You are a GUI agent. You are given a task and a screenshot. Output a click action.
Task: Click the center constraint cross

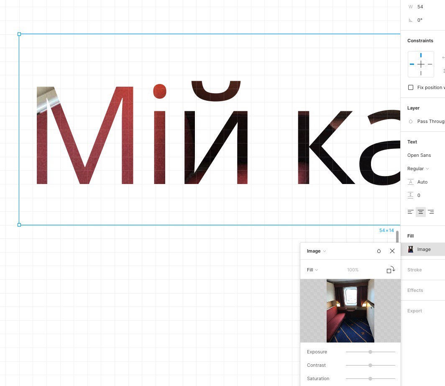coord(421,64)
